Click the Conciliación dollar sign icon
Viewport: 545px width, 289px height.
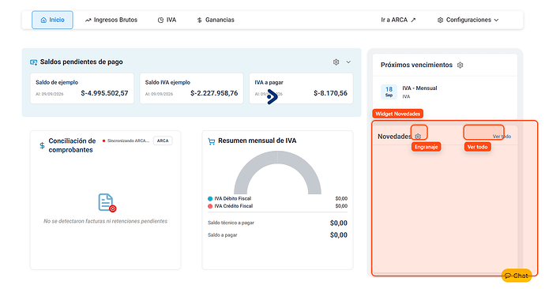coord(42,145)
